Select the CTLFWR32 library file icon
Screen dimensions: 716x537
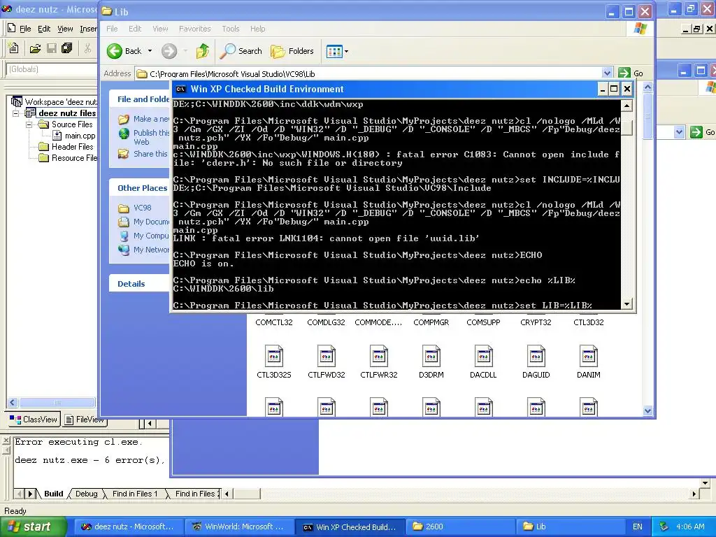click(x=378, y=356)
